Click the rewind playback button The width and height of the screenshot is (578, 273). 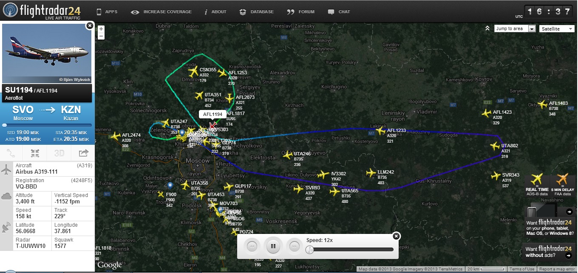[252, 246]
